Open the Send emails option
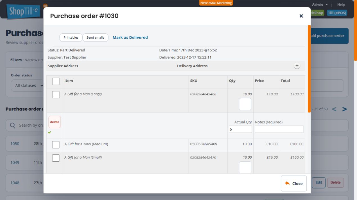Image resolution: width=357 pixels, height=200 pixels. click(95, 38)
